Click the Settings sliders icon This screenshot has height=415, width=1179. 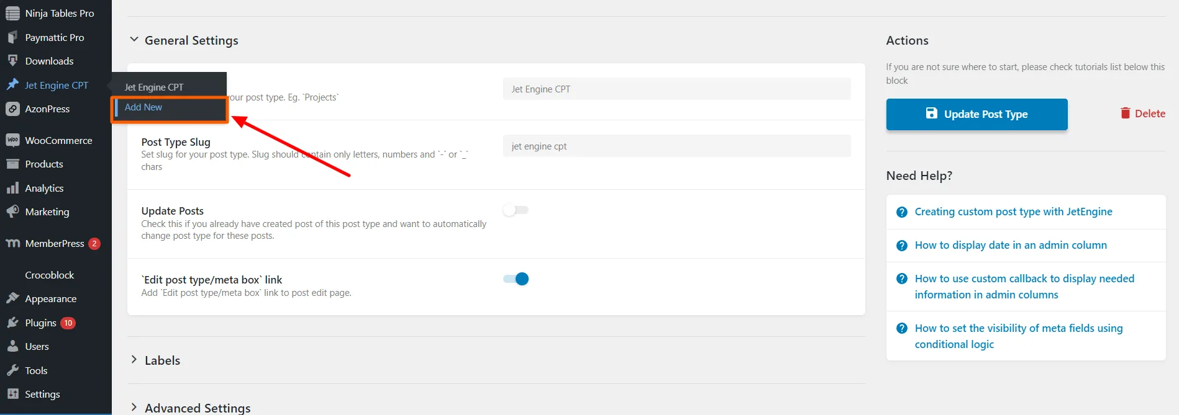pyautogui.click(x=12, y=394)
